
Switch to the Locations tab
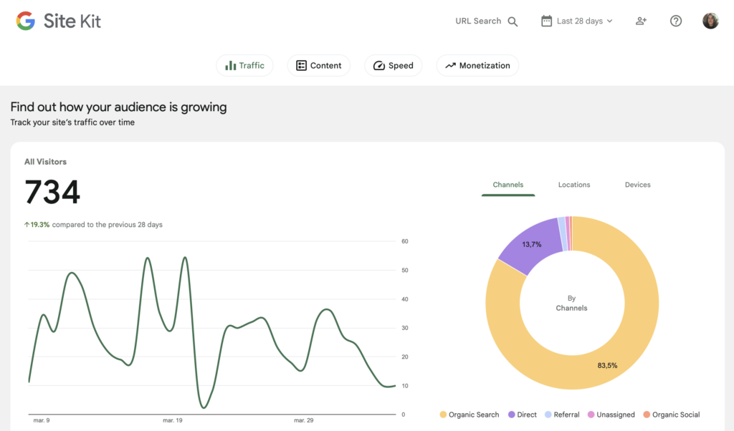pyautogui.click(x=574, y=185)
